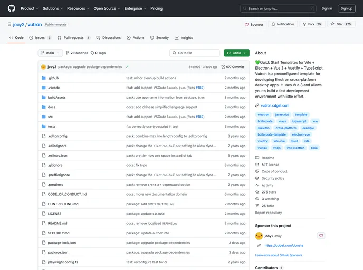Open the buildAssets folder

[x=56, y=98]
